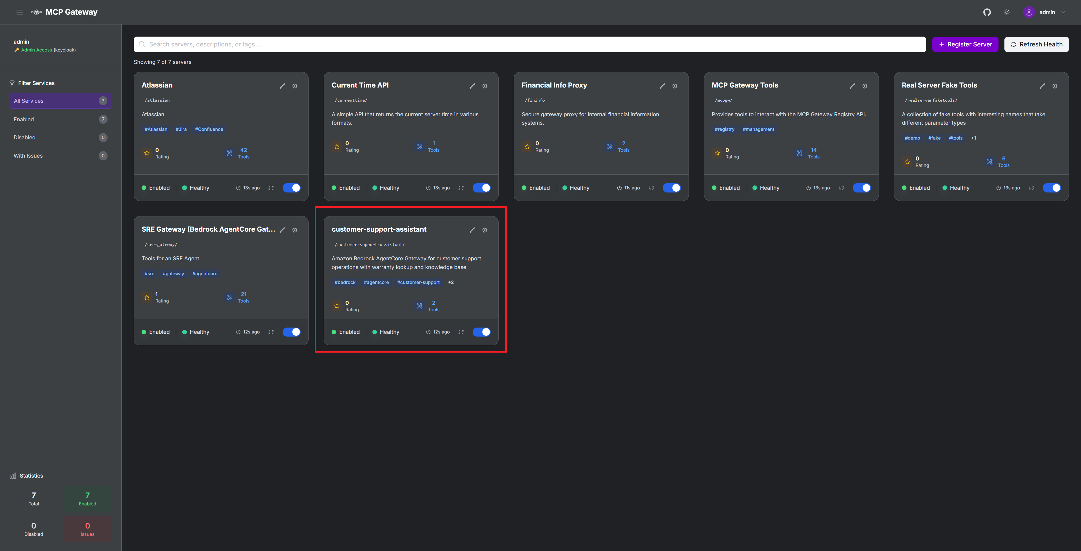Focus the server search field
Viewport: 1081px width, 551px height.
(530, 44)
